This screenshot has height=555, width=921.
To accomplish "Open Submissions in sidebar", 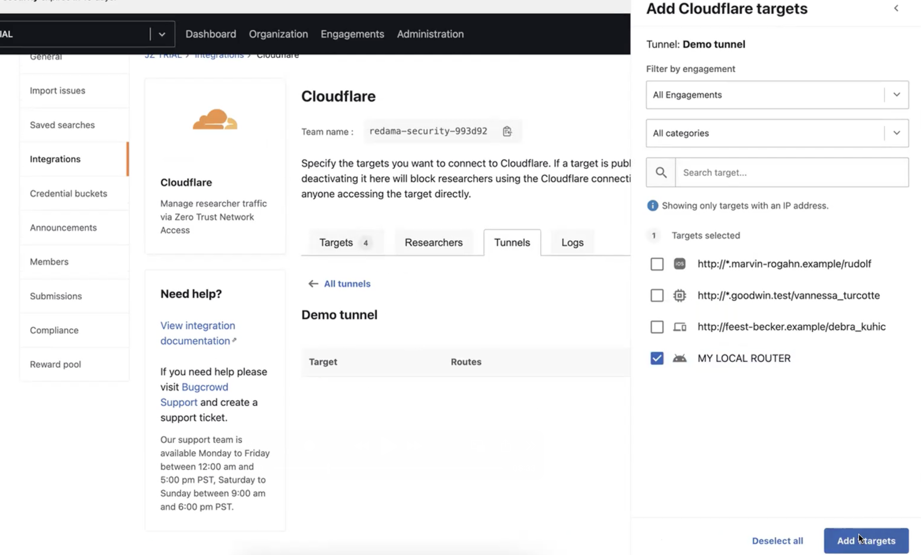I will click(74, 296).
